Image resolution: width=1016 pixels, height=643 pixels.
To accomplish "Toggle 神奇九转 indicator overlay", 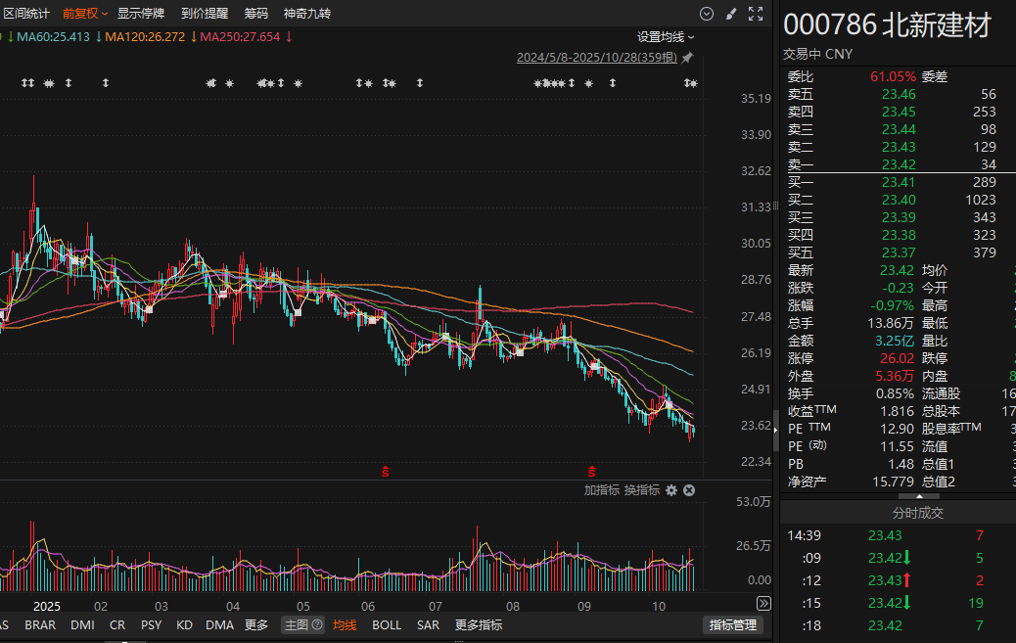I will click(307, 14).
